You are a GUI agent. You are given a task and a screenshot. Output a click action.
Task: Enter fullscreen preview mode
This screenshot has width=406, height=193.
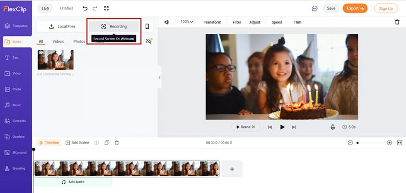106,8
